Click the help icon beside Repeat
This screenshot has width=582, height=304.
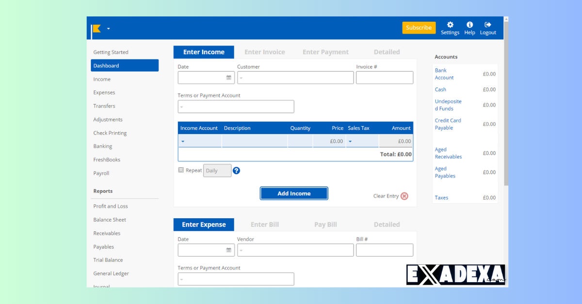click(236, 170)
